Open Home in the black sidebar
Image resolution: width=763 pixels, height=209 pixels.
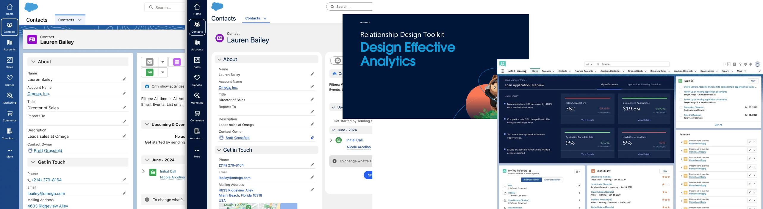(197, 9)
